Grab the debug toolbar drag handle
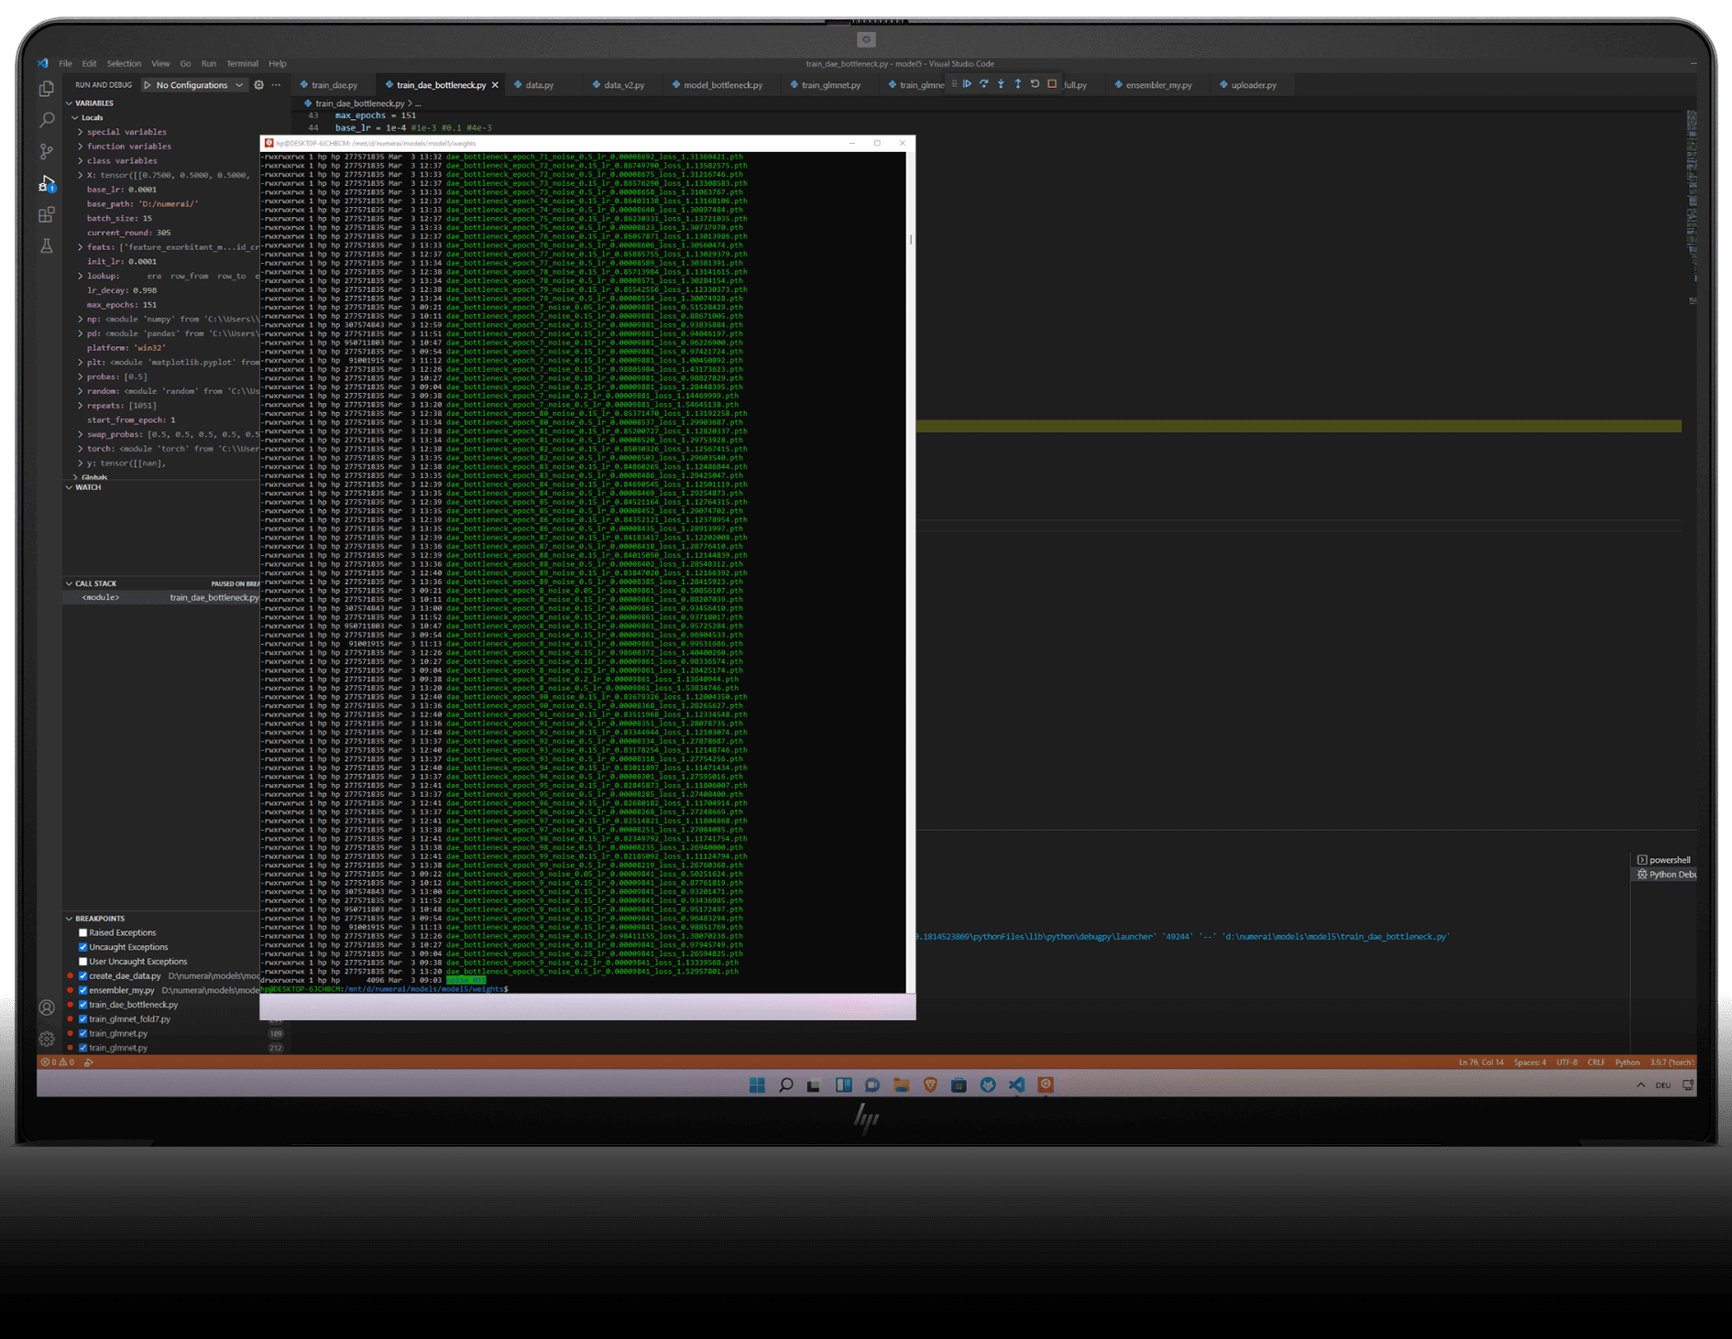Screen dimensions: 1732x1339 tap(954, 84)
